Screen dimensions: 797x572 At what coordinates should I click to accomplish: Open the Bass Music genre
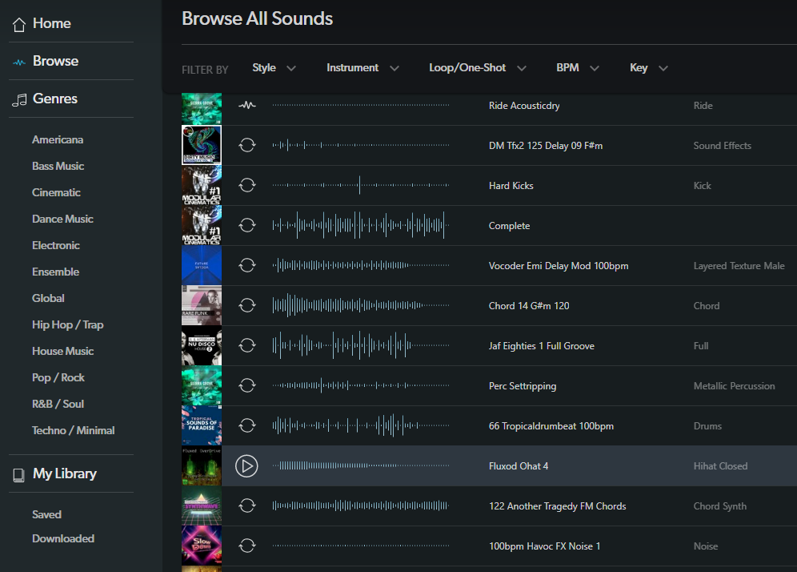pos(58,166)
